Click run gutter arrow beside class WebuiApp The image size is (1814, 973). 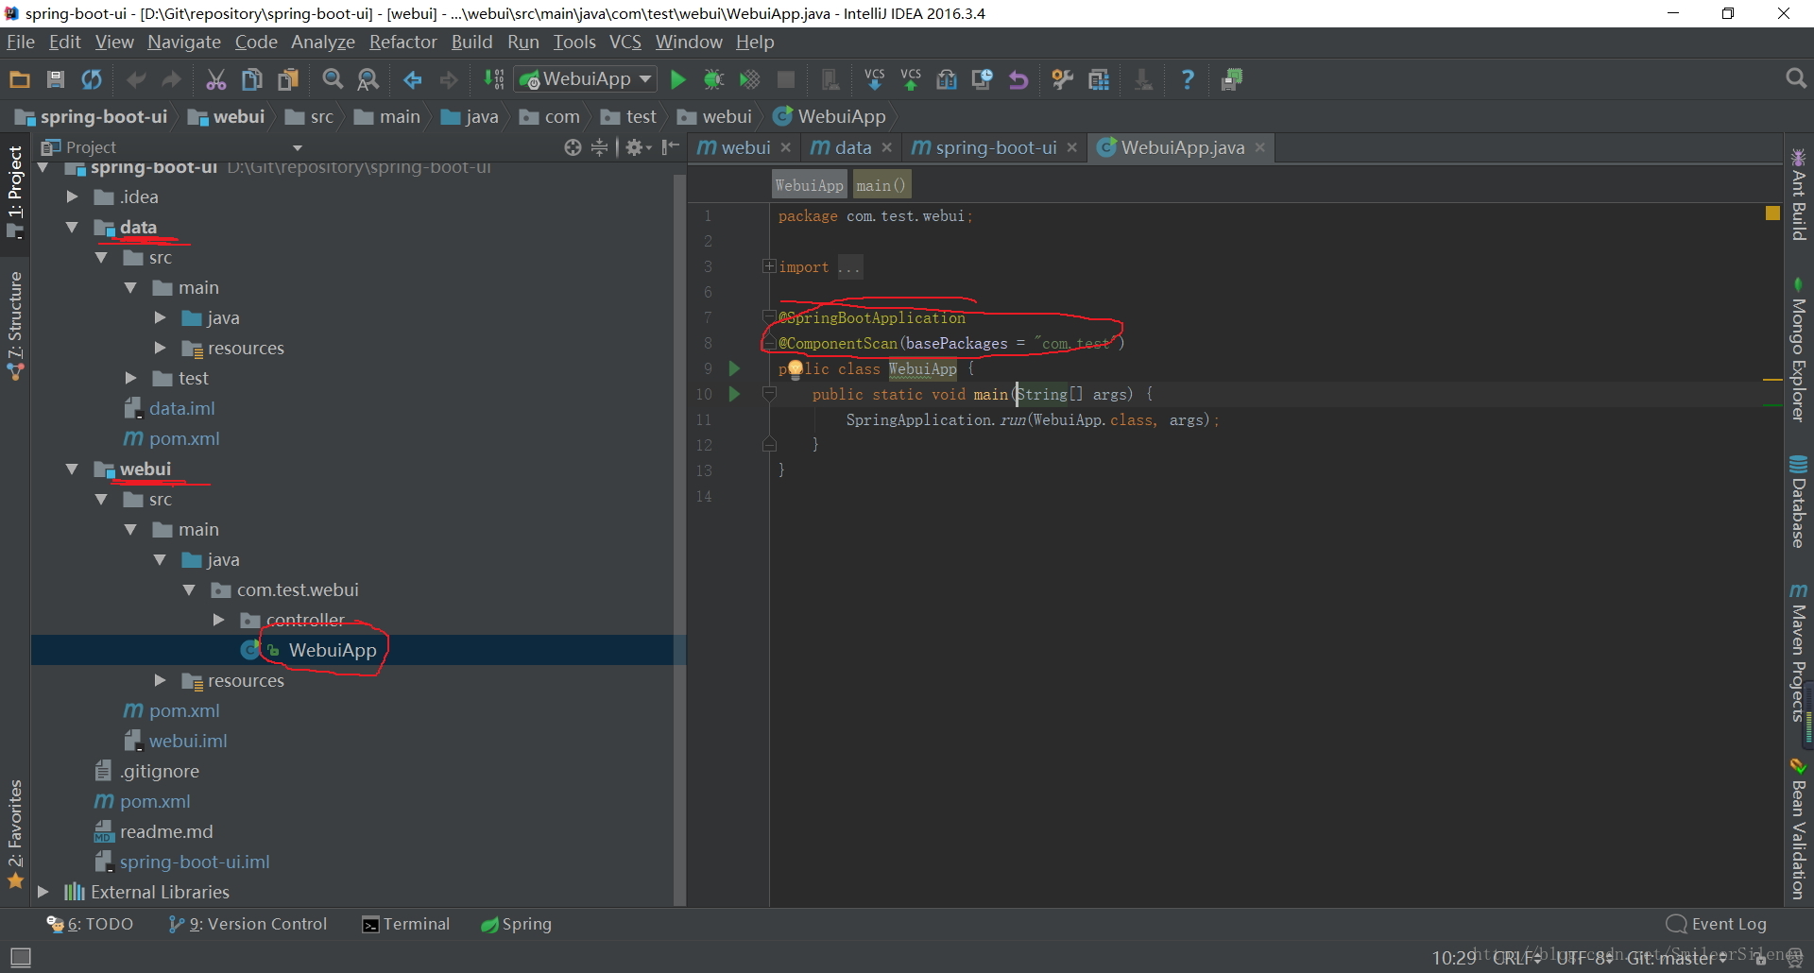coord(734,368)
